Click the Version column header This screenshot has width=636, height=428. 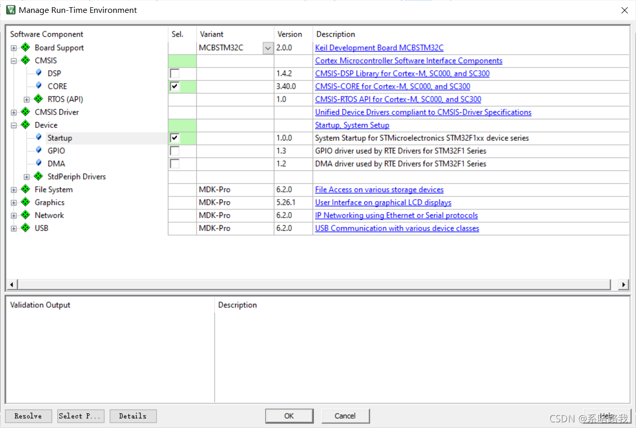pos(290,34)
